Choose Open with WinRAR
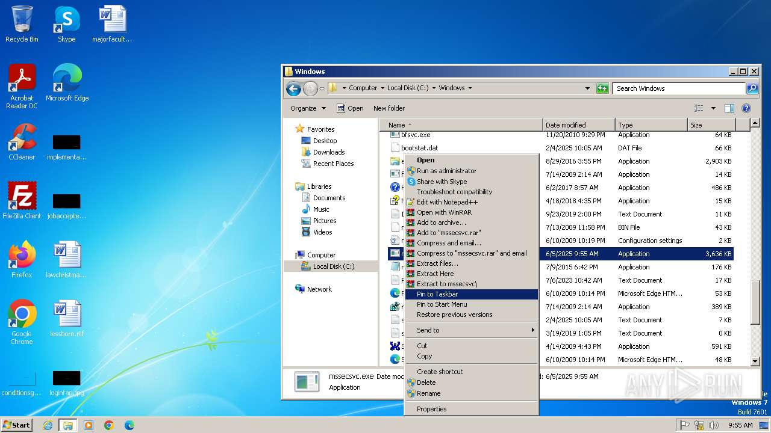The height and width of the screenshot is (433, 771). pyautogui.click(x=470, y=212)
